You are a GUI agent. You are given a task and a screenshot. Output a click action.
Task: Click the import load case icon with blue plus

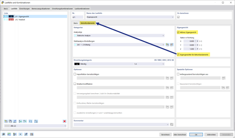(15, 121)
